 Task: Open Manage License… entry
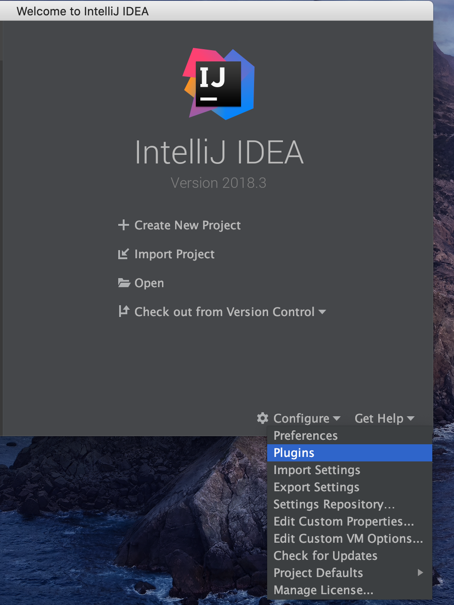[x=350, y=590]
